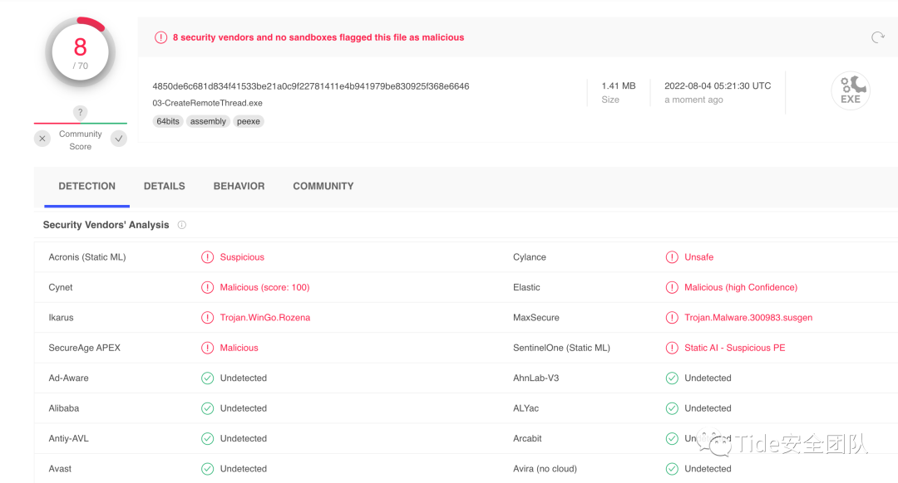Click the green check icon for Avast

pyautogui.click(x=207, y=469)
